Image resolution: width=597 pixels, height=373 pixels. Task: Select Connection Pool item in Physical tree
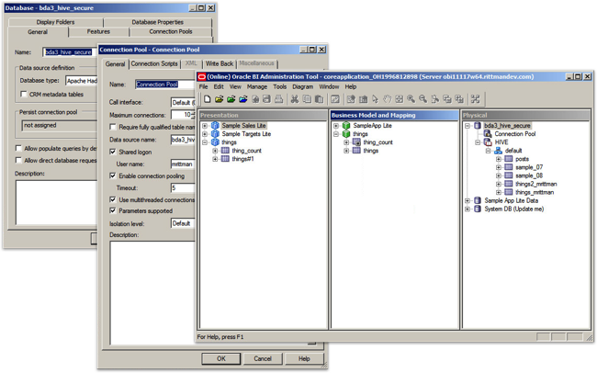[x=514, y=134]
